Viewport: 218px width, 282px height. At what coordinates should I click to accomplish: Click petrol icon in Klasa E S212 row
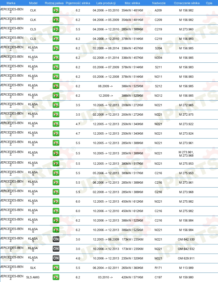pos(56,86)
